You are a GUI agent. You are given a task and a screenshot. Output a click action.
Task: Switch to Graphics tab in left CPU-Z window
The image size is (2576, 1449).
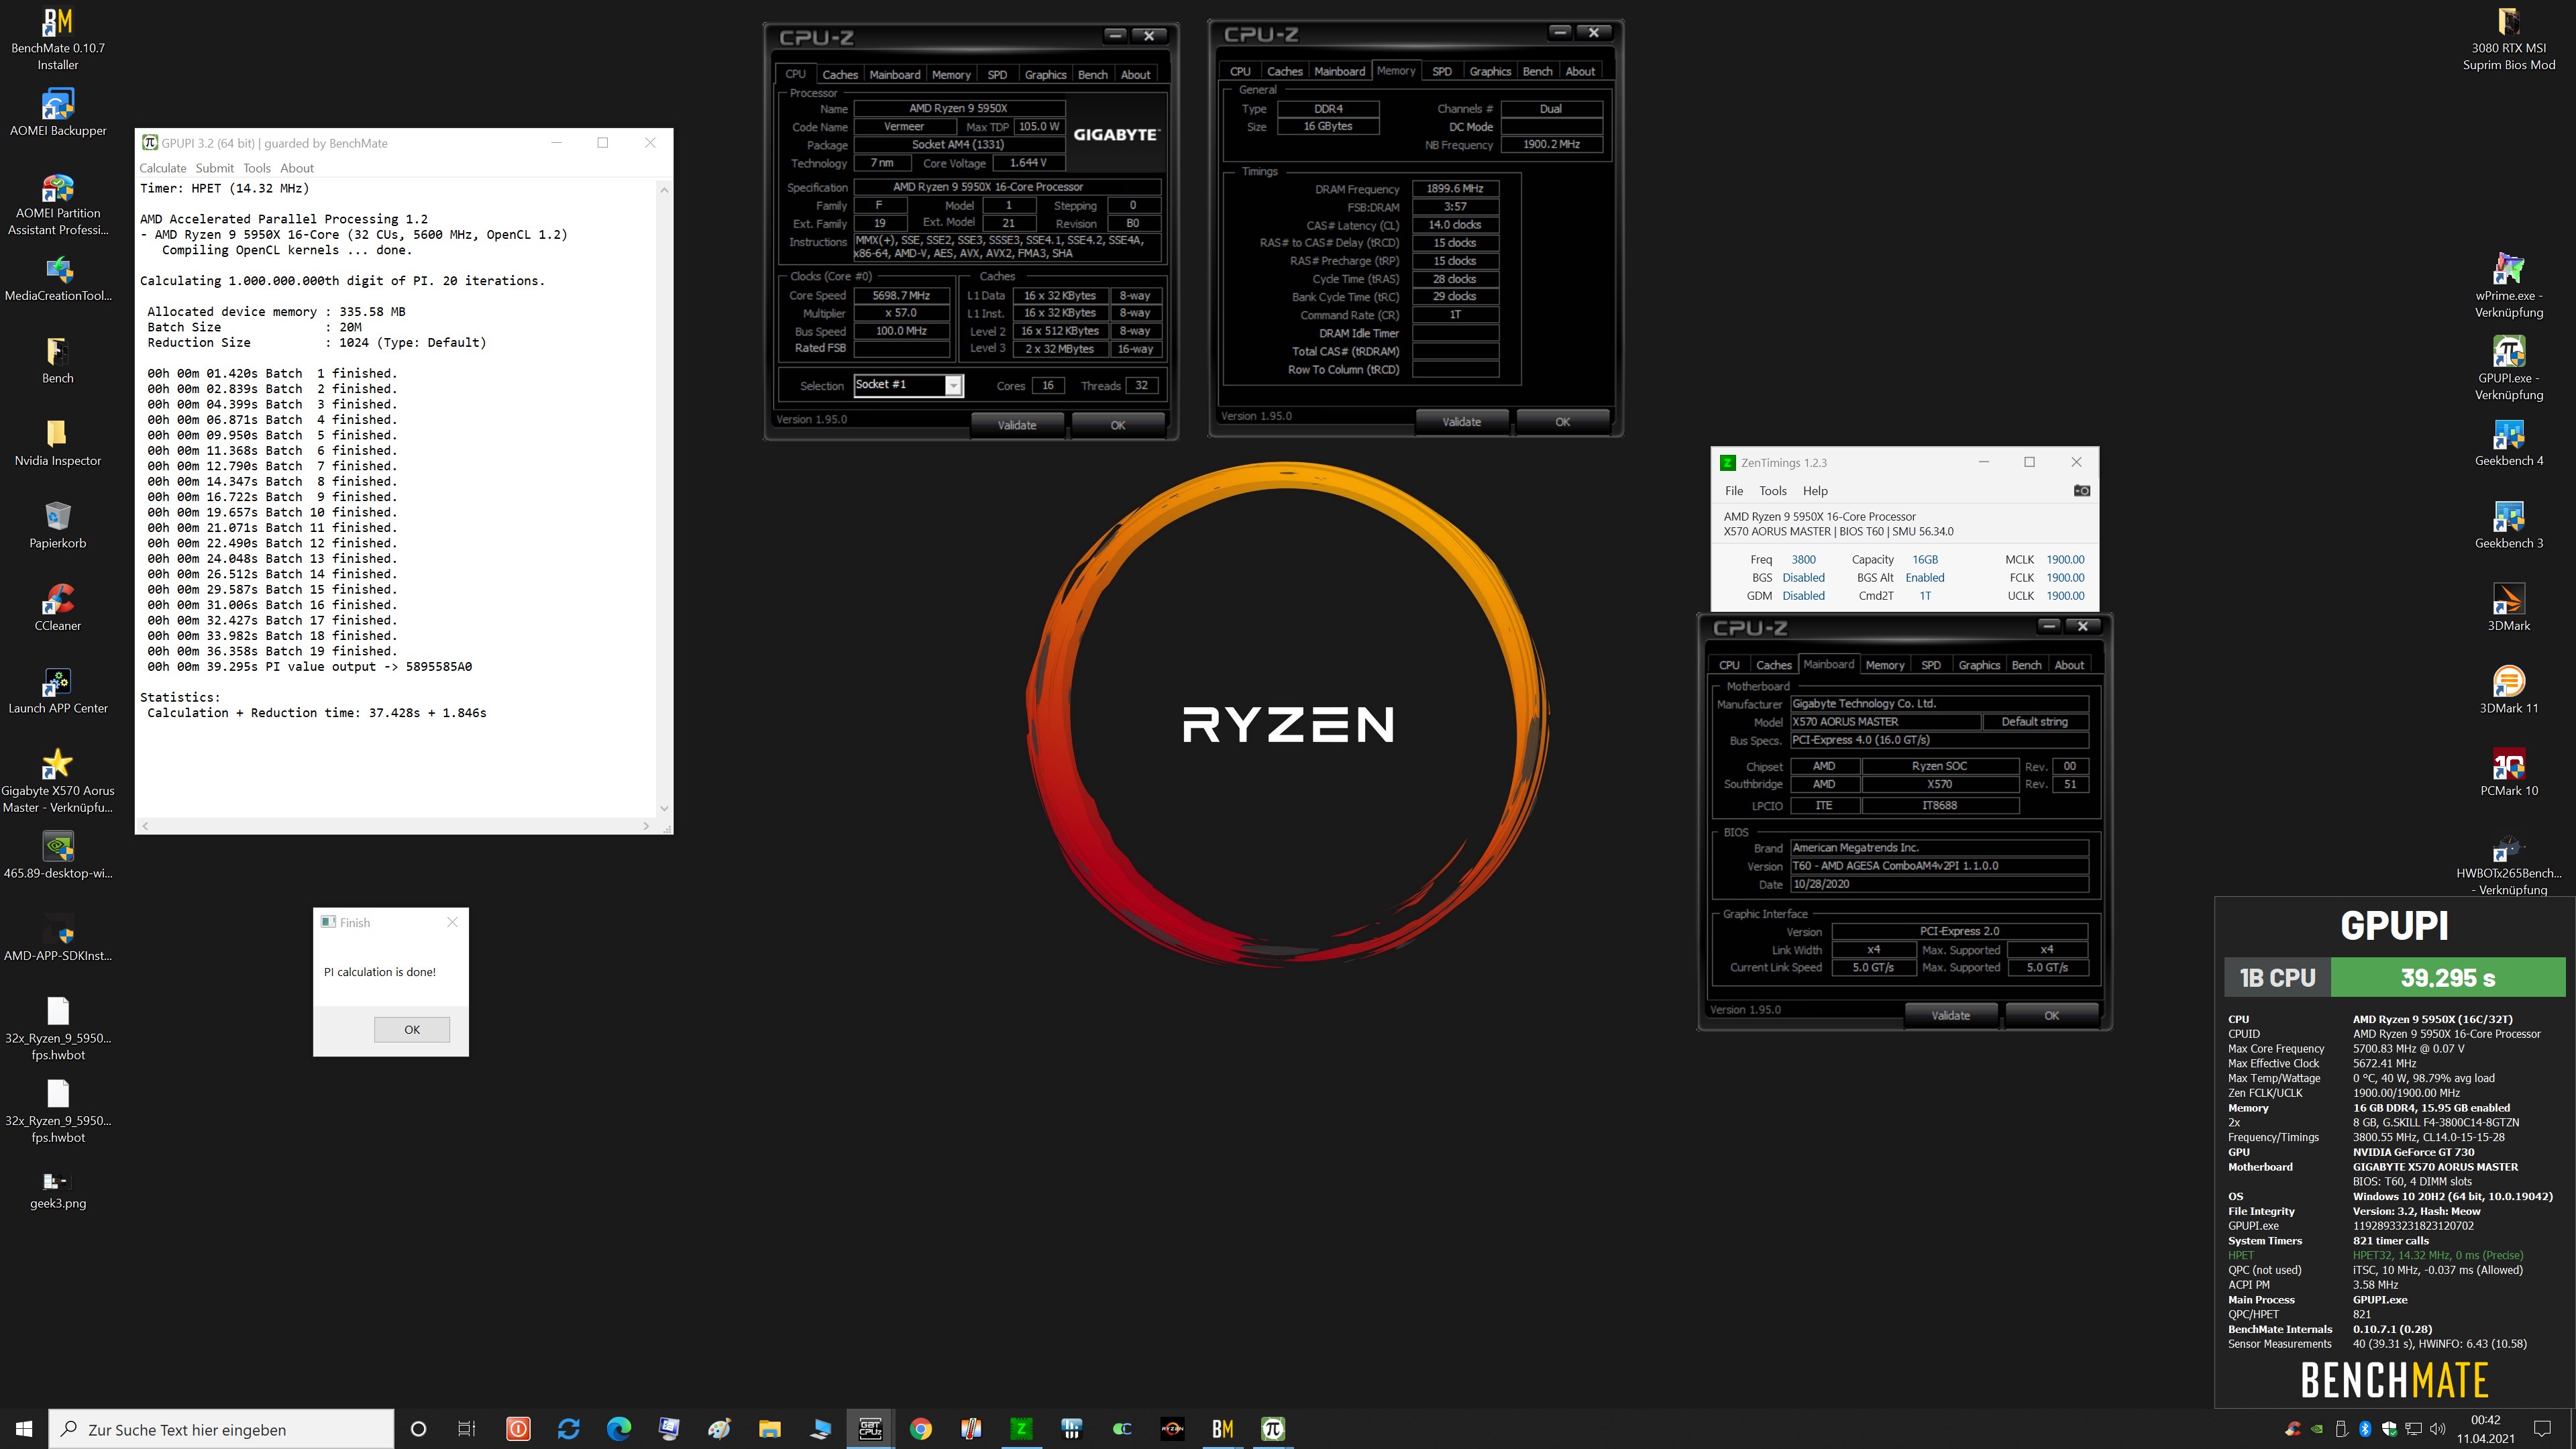[1045, 75]
